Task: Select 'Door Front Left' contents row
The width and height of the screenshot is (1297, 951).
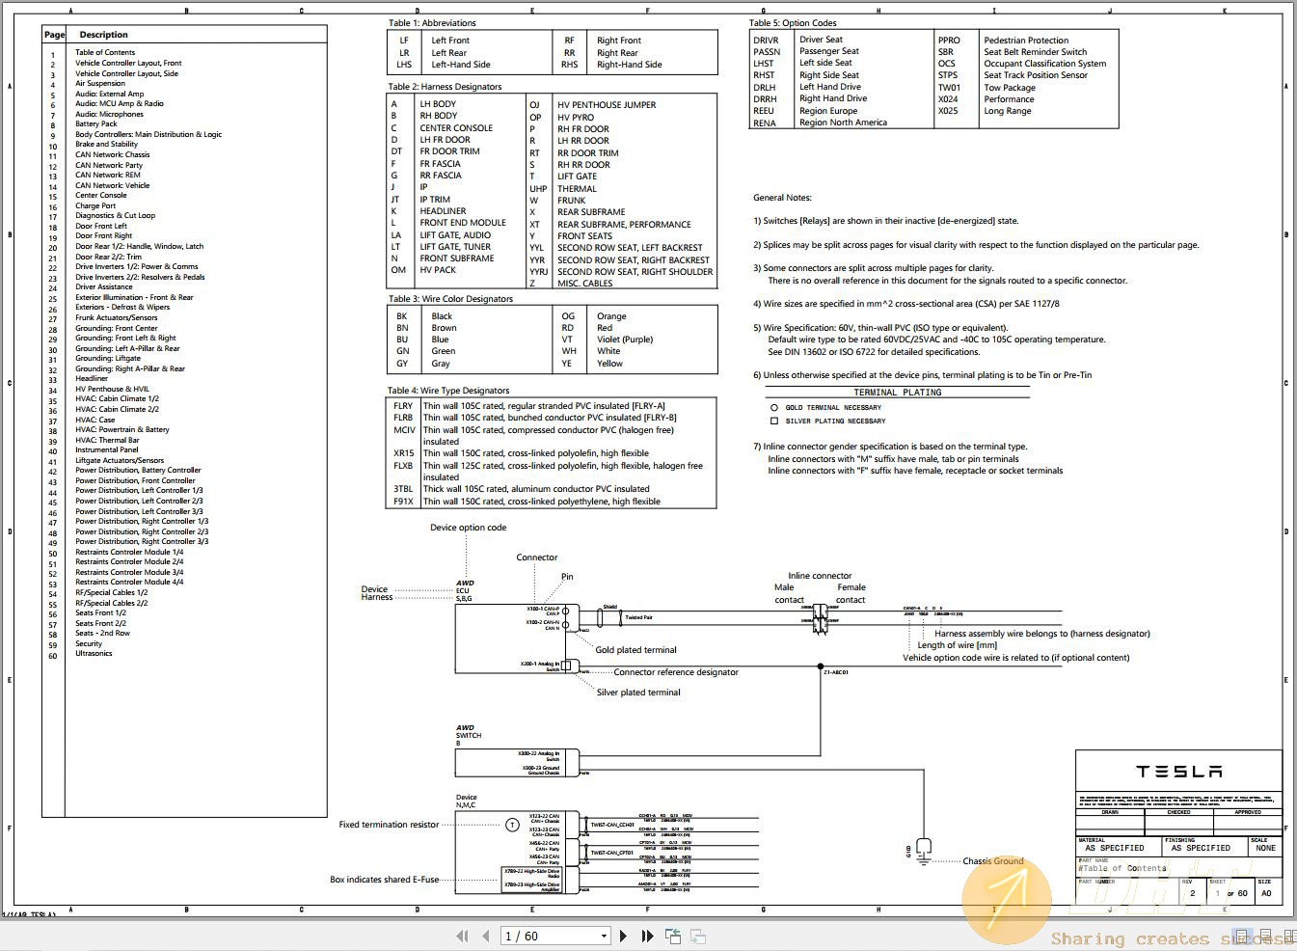Action: (101, 226)
